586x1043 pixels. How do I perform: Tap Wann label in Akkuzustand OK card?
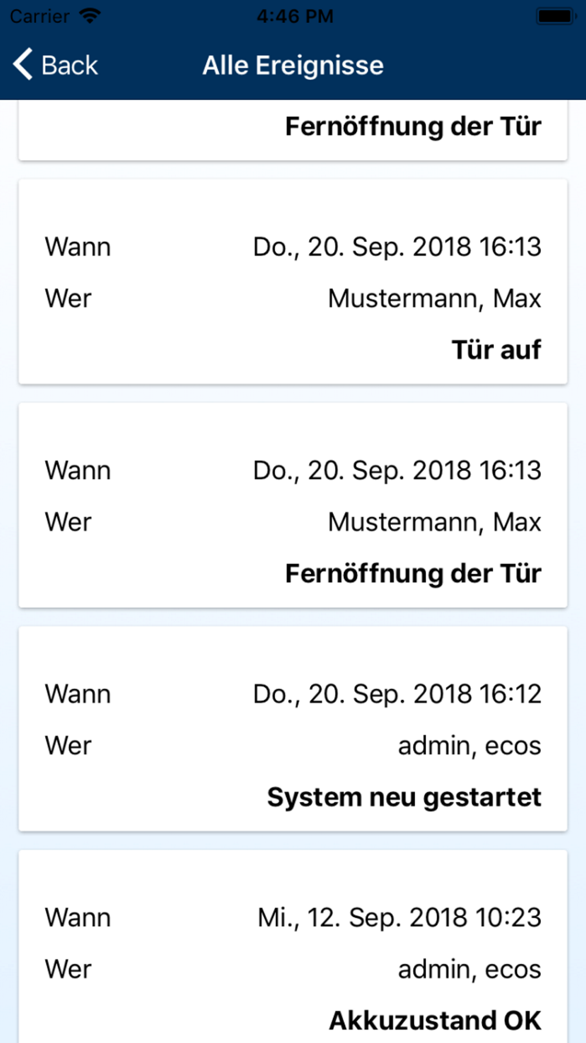[78, 917]
